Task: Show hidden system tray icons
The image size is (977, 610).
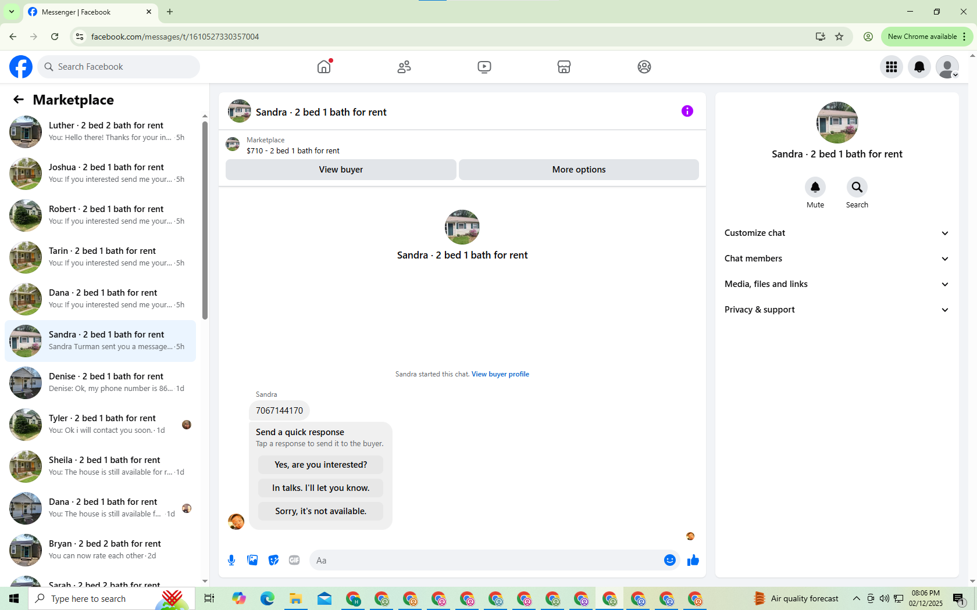Action: point(857,598)
